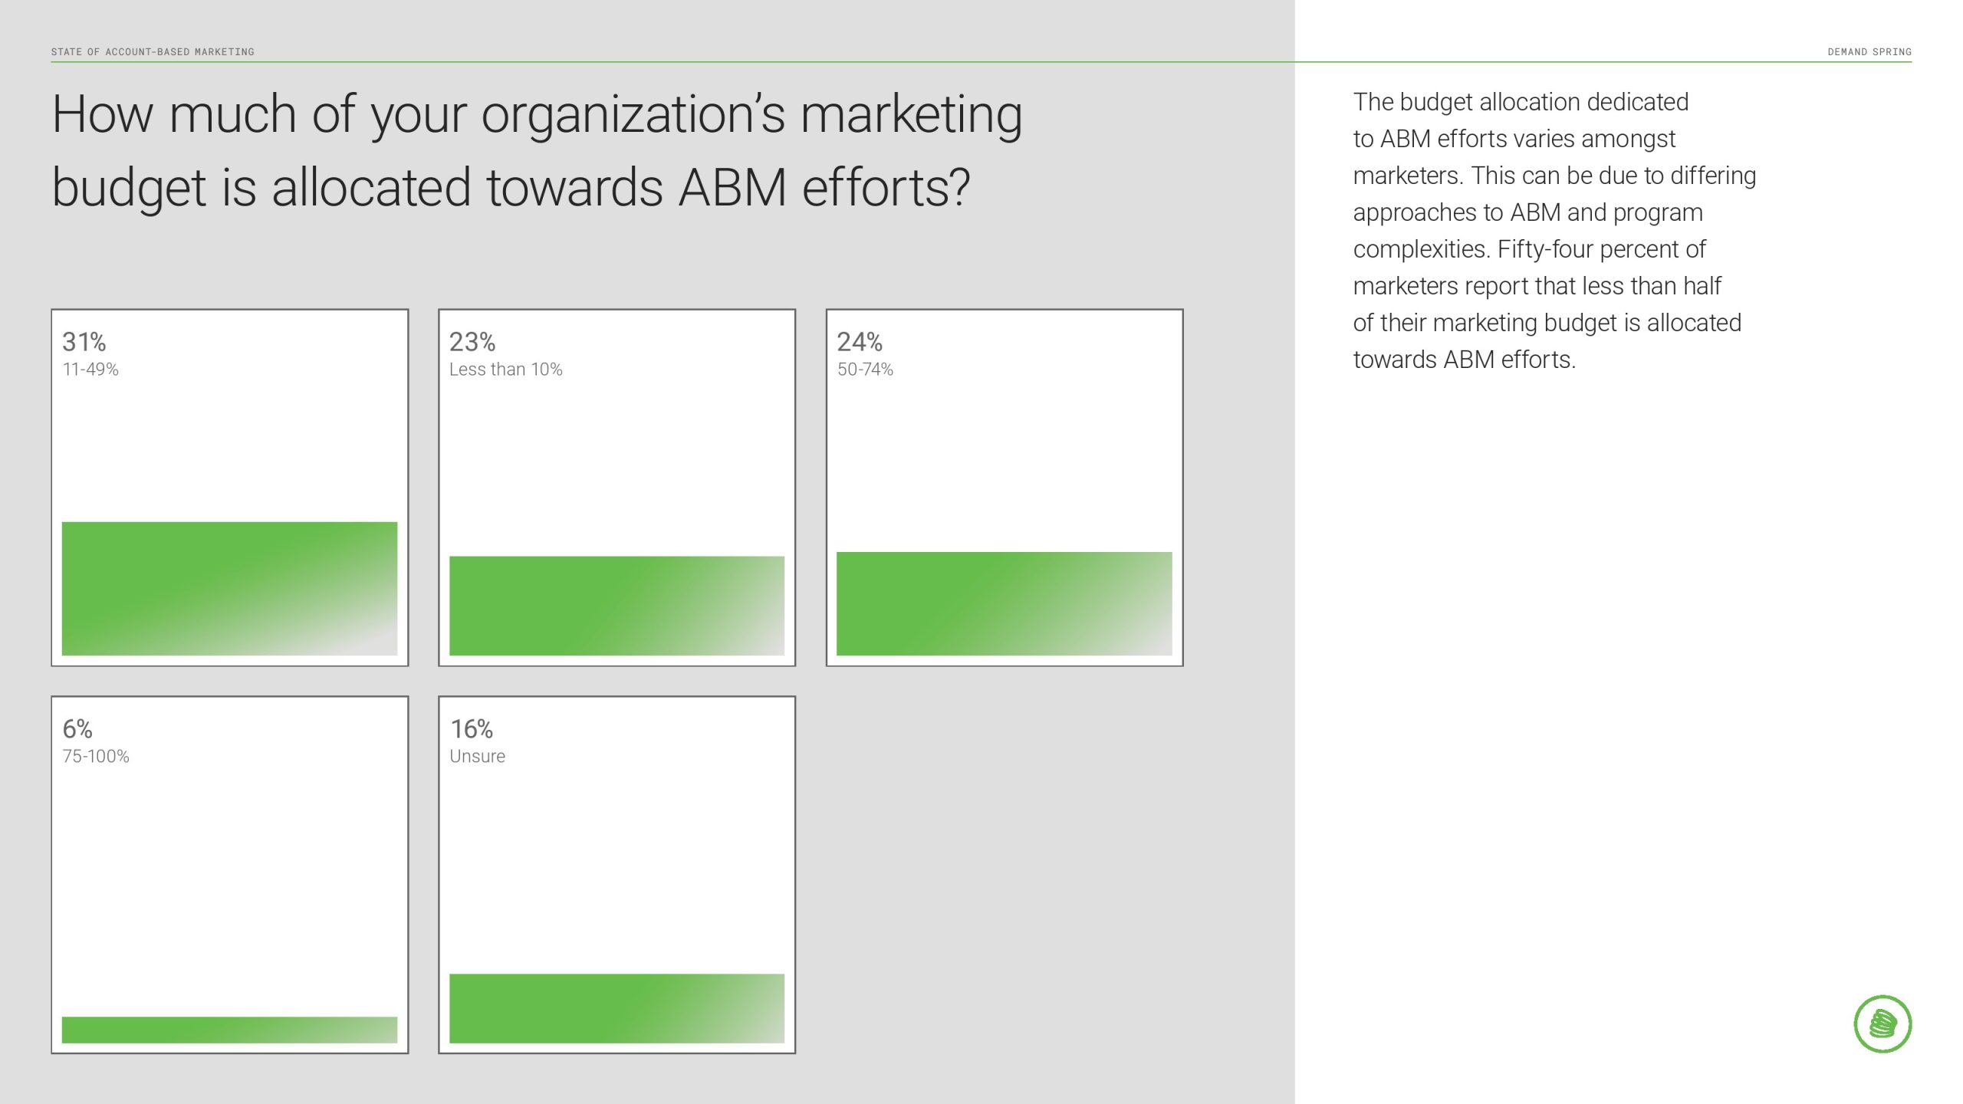The height and width of the screenshot is (1104, 1963).
Task: Select the 16% figure
Action: 472,729
